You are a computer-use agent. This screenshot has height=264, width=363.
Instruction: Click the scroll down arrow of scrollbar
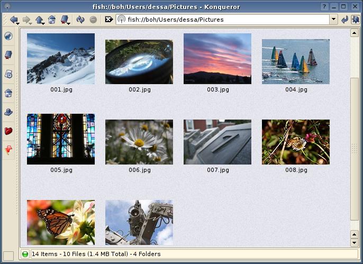[x=355, y=243]
